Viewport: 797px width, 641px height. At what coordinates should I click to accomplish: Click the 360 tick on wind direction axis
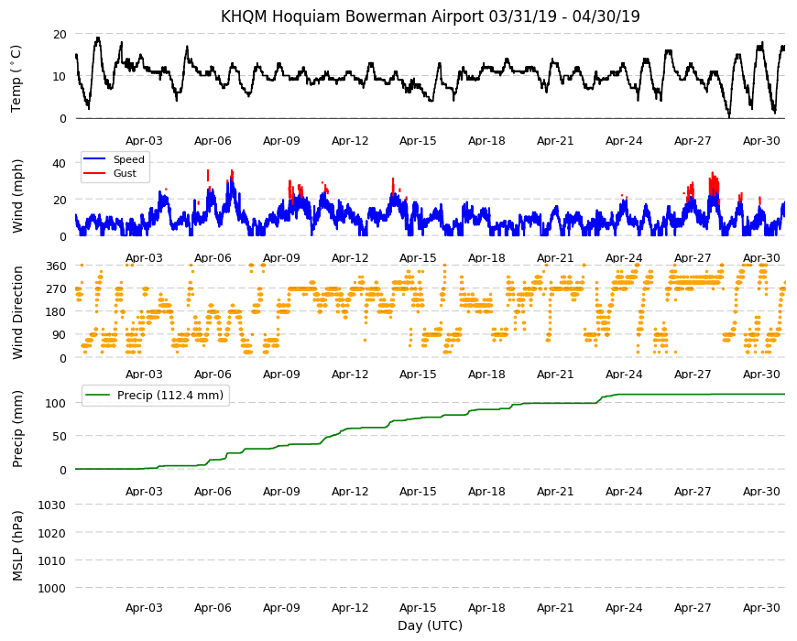(x=56, y=266)
